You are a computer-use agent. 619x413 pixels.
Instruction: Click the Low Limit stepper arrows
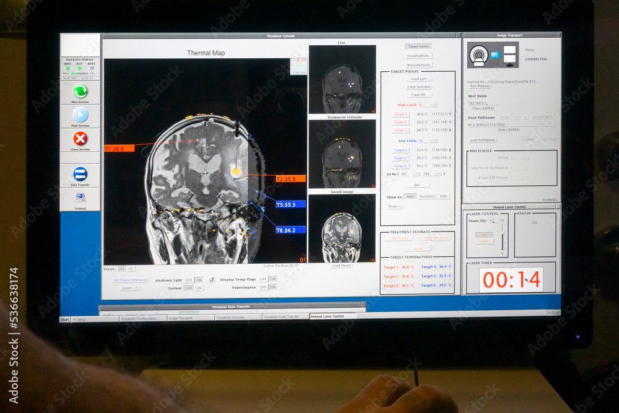click(x=433, y=141)
